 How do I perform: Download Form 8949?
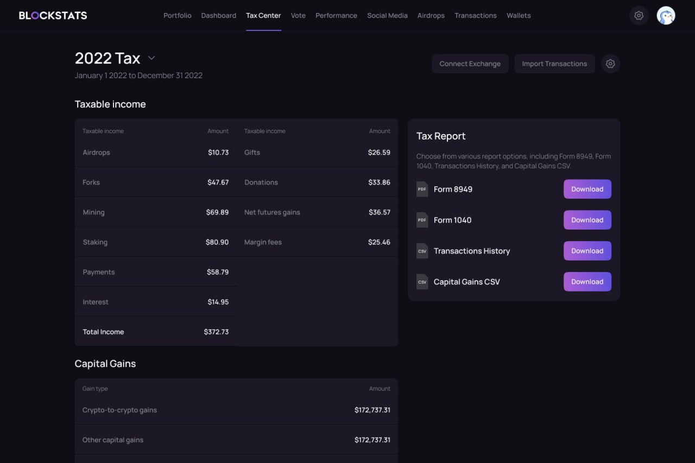tap(587, 189)
